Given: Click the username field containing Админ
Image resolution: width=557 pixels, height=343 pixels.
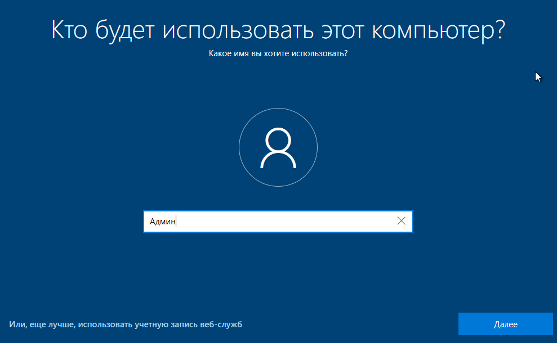Looking at the screenshot, I should [278, 222].
